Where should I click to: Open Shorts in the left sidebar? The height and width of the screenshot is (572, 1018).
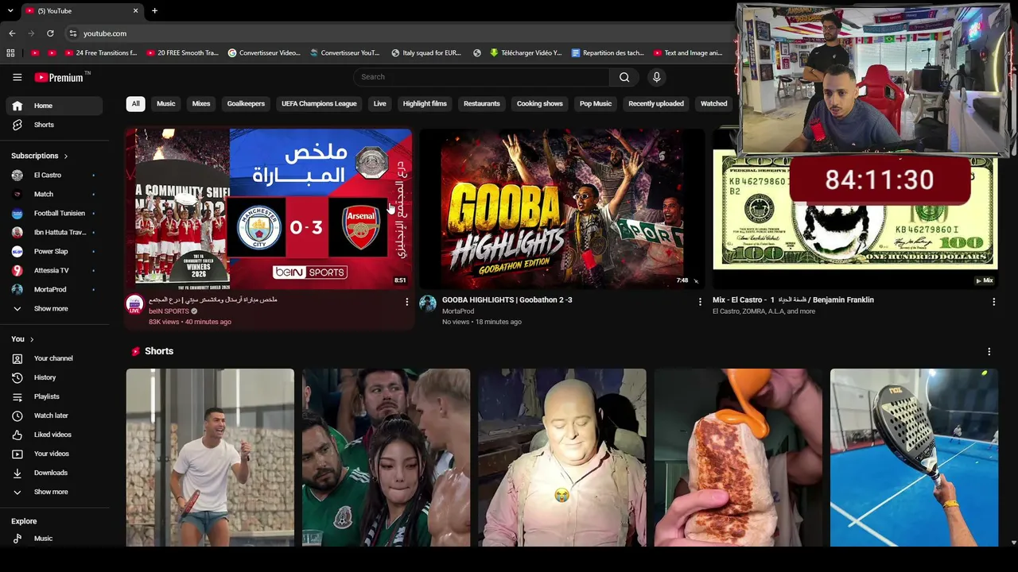tap(54, 125)
